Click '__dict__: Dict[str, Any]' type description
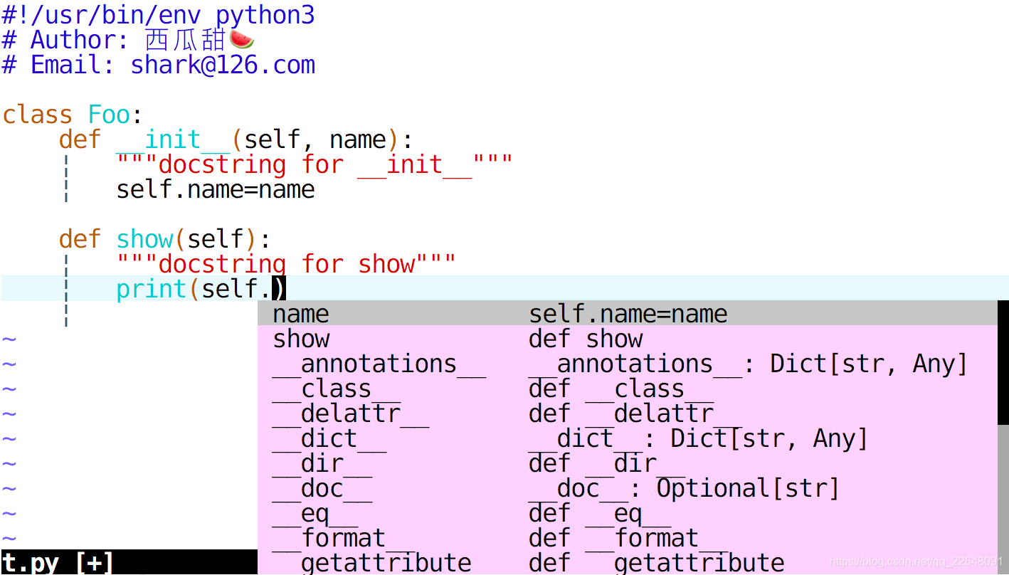 (x=699, y=438)
